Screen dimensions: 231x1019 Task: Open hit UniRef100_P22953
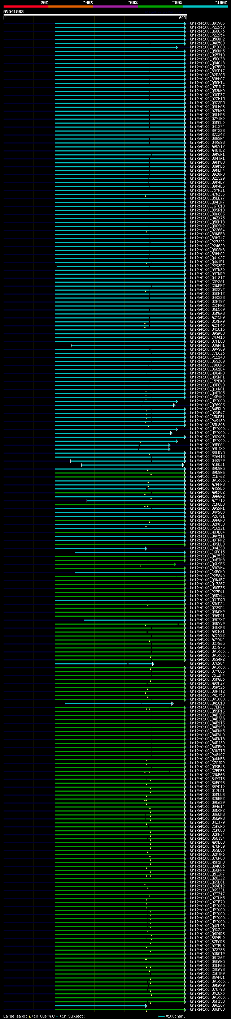(207, 27)
